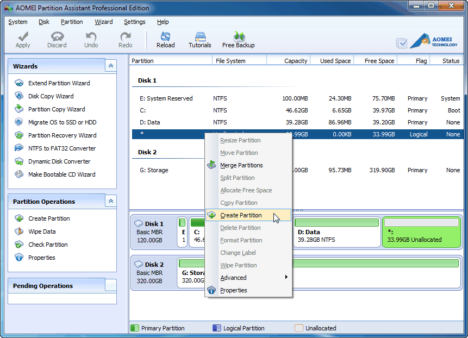468x338 pixels.
Task: Click the 33.99GB Unallocated block
Action: click(421, 232)
